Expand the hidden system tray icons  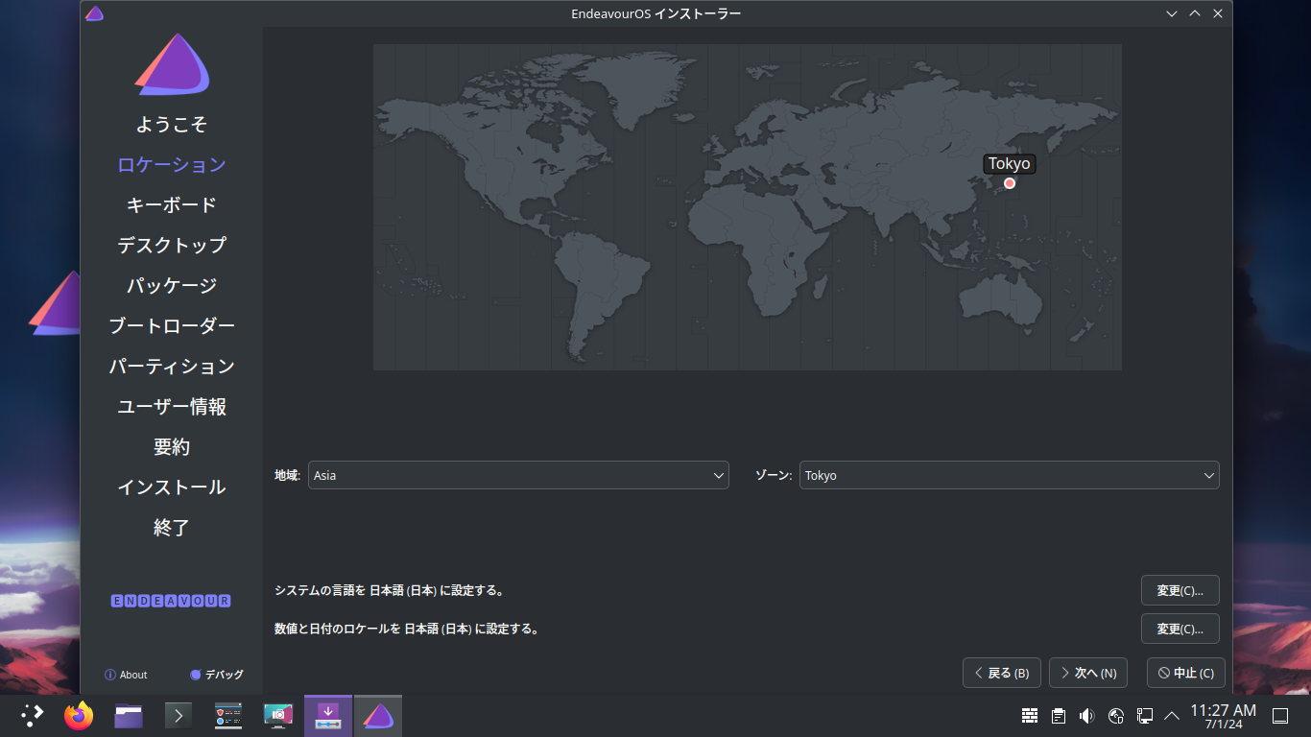point(1172,715)
